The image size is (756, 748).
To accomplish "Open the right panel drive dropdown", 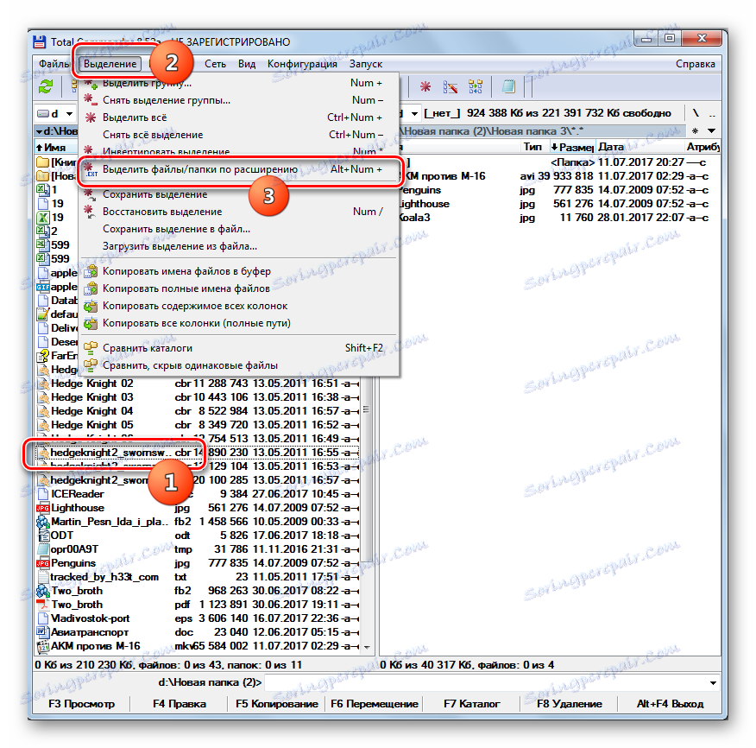I will click(x=414, y=114).
